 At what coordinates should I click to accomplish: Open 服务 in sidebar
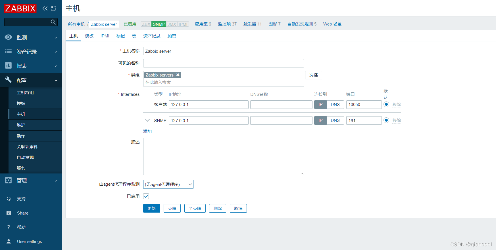point(35,168)
